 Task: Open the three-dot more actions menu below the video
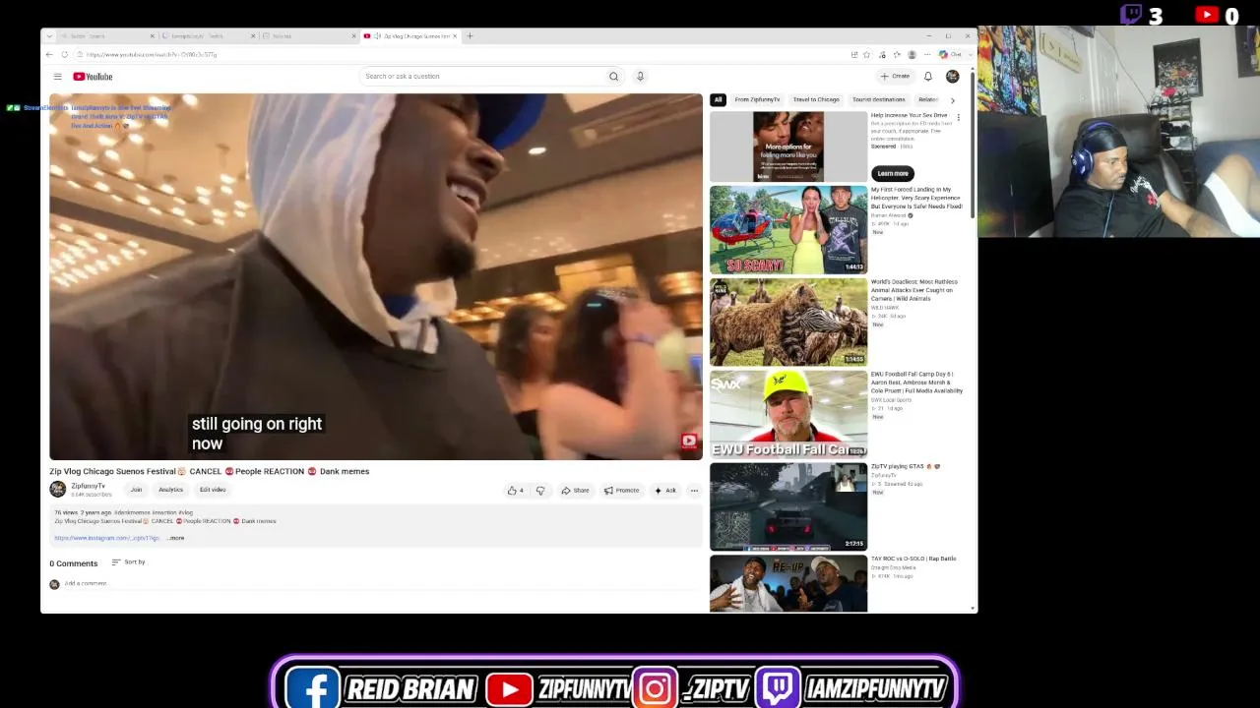pyautogui.click(x=694, y=491)
